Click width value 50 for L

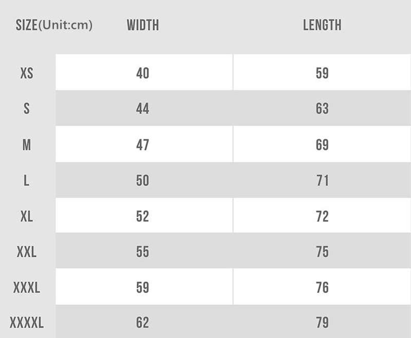(x=143, y=181)
